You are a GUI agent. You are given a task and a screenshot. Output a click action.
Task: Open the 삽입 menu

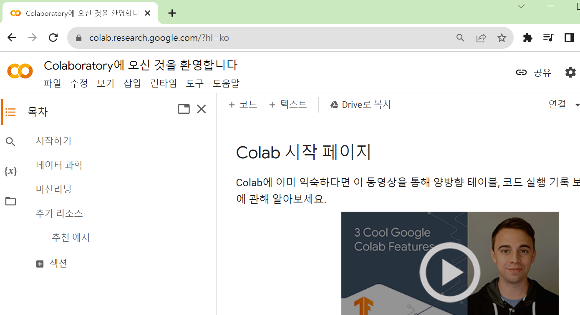tap(132, 83)
